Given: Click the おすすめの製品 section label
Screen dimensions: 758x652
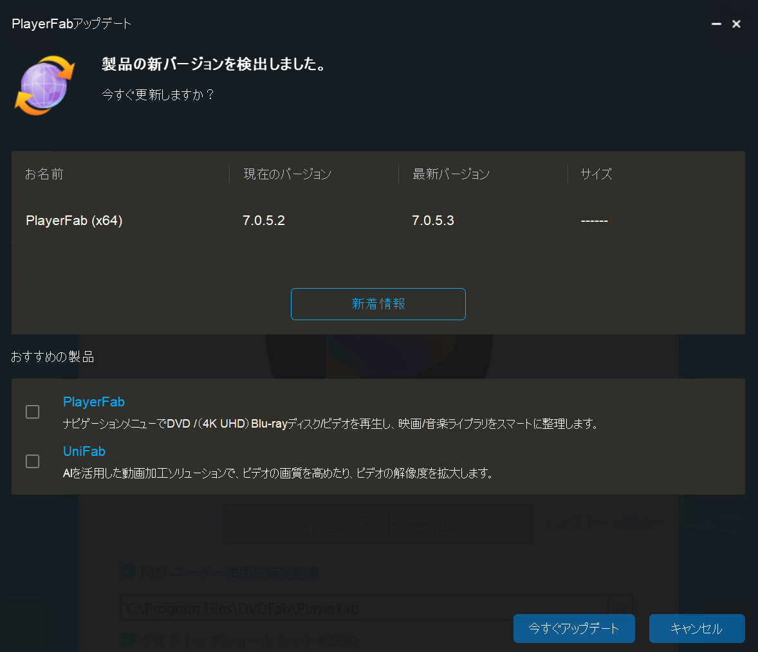Looking at the screenshot, I should [52, 356].
